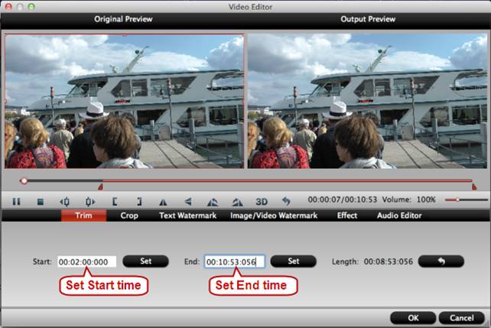
Task: Click Set button next to End time
Action: (294, 261)
